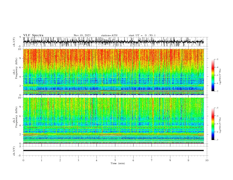Click the '6' kHz tick of ch.2 spectrogram
The height and width of the screenshot is (180, 233).
pyautogui.click(x=21, y=116)
